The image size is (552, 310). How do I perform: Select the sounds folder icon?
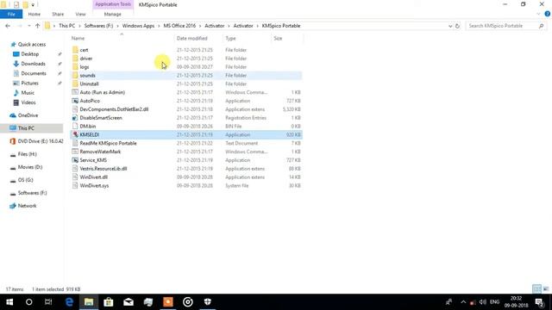tap(75, 75)
